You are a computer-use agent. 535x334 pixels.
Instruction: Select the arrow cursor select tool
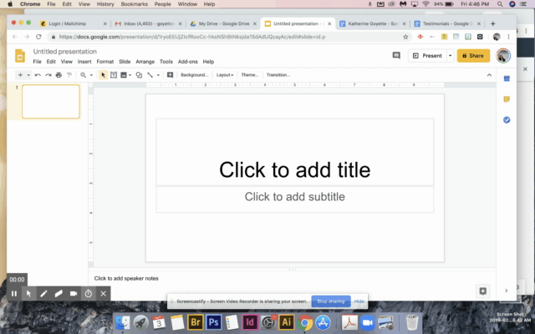click(x=103, y=75)
